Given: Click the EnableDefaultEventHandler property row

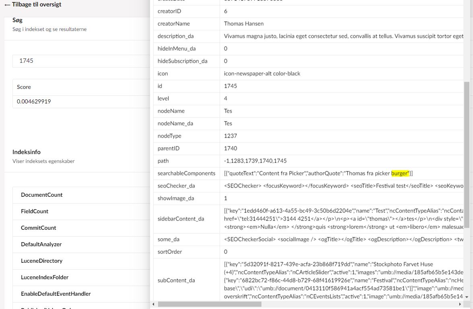Looking at the screenshot, I should pos(56,294).
